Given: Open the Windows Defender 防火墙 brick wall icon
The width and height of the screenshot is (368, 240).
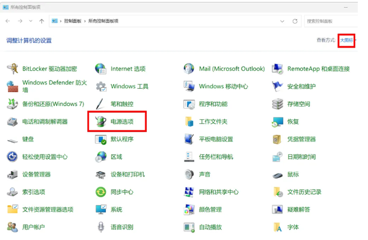Looking at the screenshot, I should (x=12, y=86).
